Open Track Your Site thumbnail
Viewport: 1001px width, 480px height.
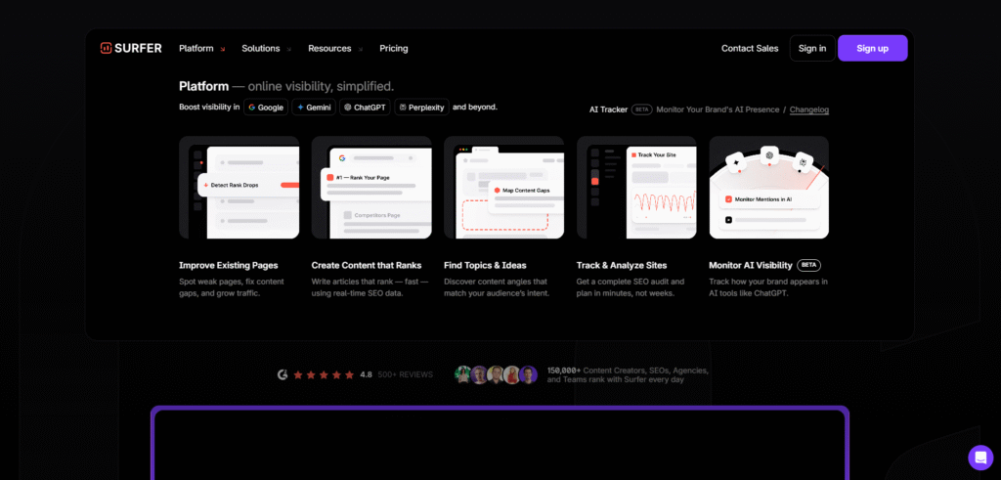click(636, 187)
